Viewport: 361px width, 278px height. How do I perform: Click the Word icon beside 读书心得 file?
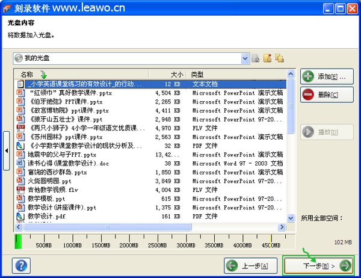pyautogui.click(x=20, y=163)
